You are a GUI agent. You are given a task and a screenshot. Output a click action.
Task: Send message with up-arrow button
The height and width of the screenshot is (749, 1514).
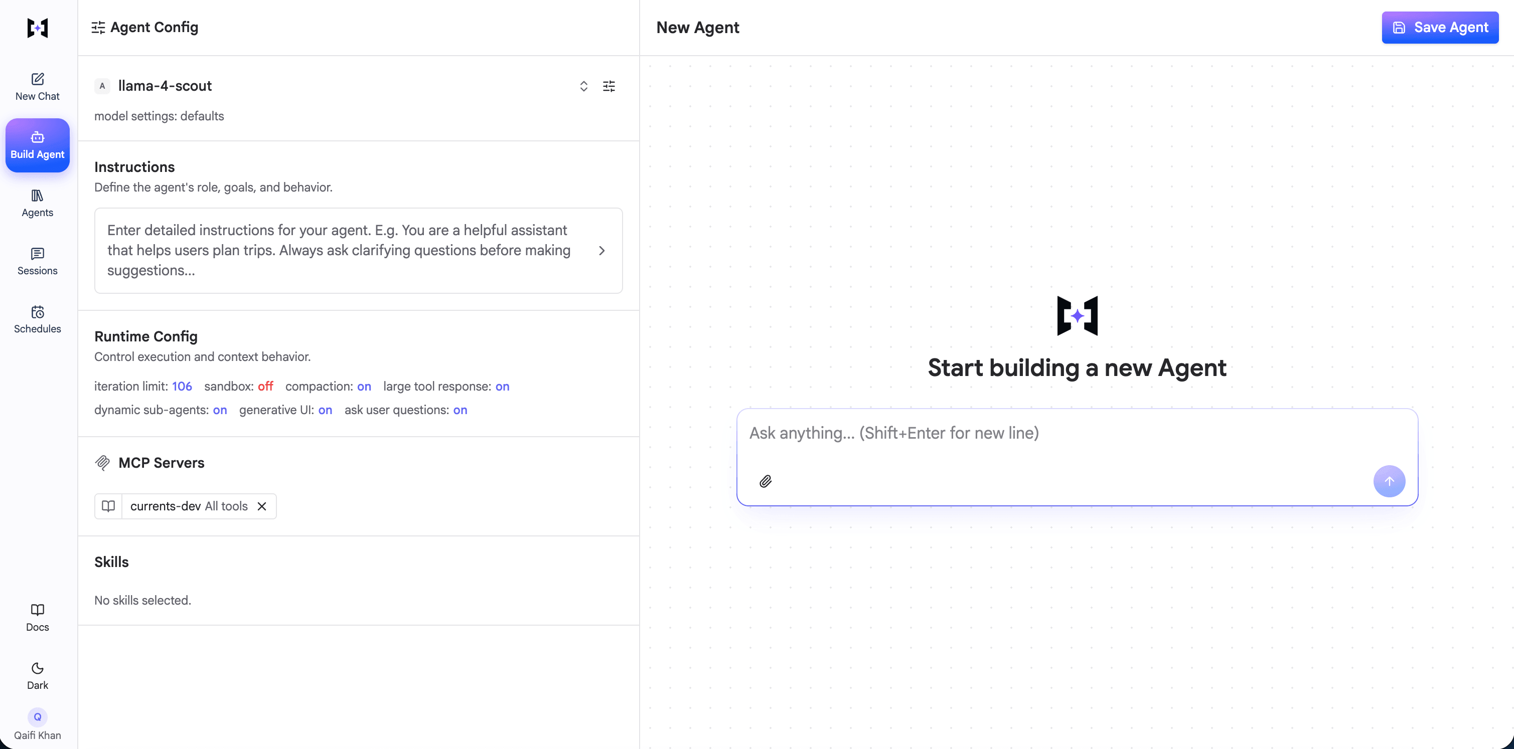1390,482
